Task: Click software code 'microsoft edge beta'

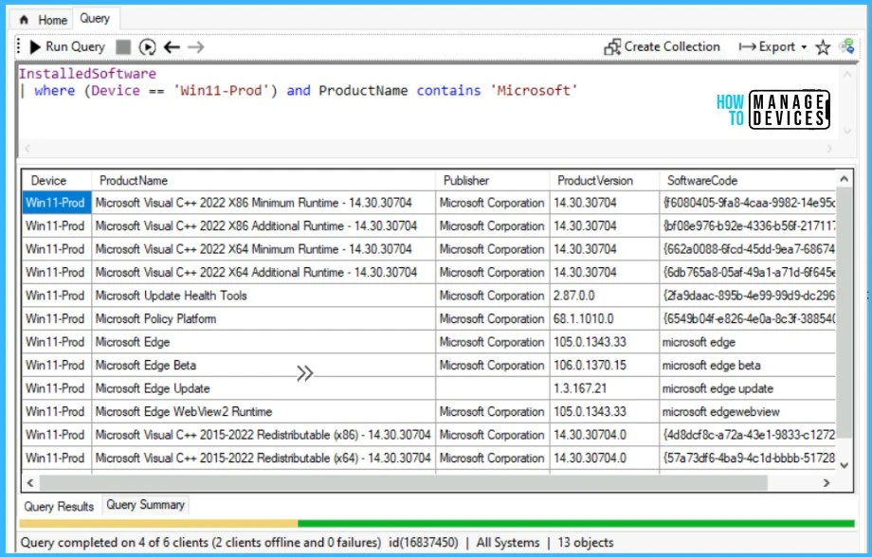Action: tap(748, 366)
